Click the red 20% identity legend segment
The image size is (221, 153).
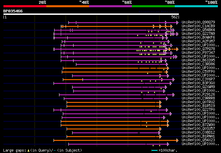(x=25, y=6)
